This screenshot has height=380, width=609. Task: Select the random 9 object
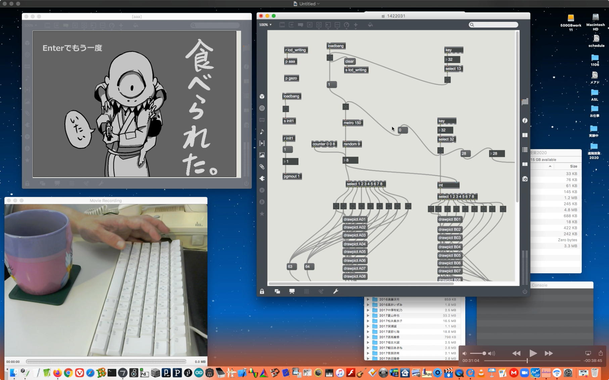tap(352, 144)
